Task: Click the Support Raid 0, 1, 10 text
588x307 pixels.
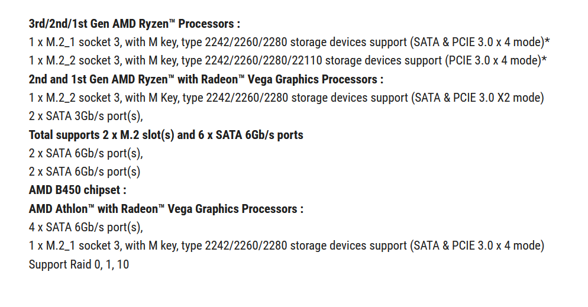Action: point(79,264)
